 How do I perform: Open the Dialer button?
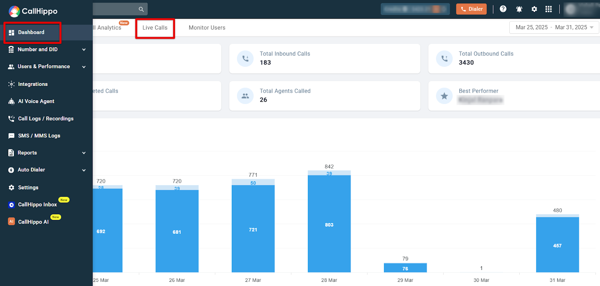click(x=471, y=9)
